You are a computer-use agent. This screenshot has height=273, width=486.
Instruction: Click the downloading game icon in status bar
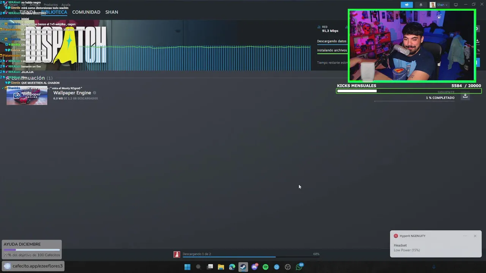[177, 254]
